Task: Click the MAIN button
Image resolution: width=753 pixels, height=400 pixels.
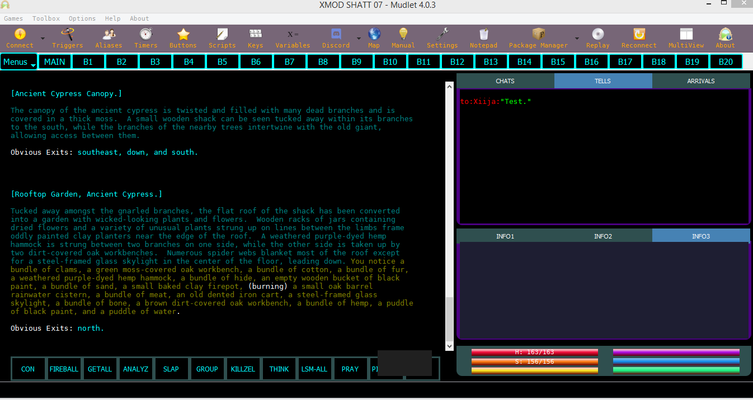Action: [x=55, y=61]
